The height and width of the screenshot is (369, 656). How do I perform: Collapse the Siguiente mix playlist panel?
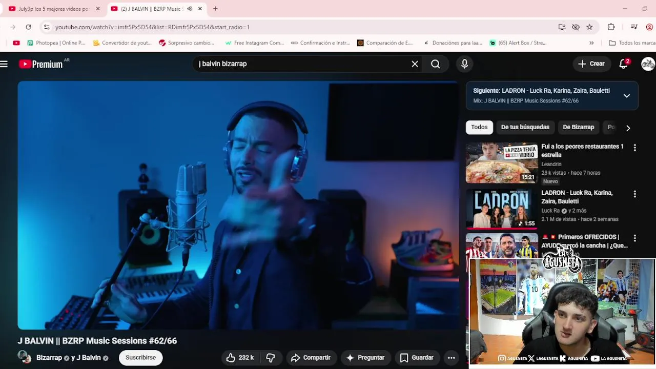(x=626, y=96)
